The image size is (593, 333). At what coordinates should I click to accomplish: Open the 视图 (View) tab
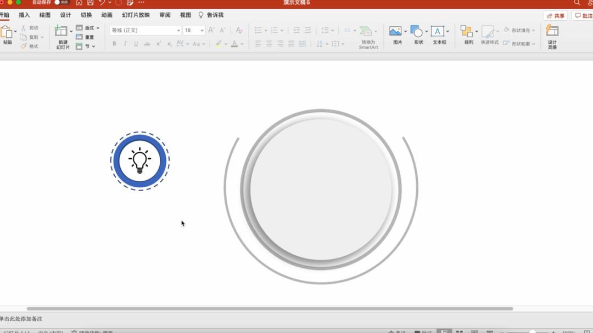[x=186, y=15]
